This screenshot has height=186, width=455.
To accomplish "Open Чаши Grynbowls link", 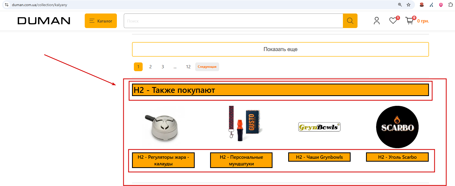I will [319, 157].
